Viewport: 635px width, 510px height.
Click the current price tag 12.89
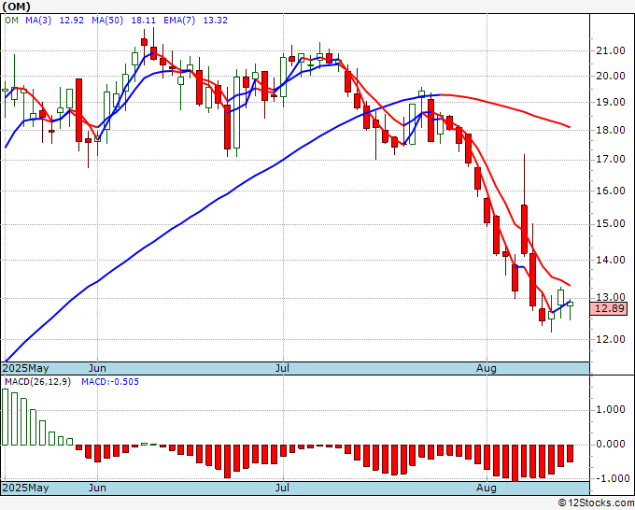pyautogui.click(x=609, y=308)
